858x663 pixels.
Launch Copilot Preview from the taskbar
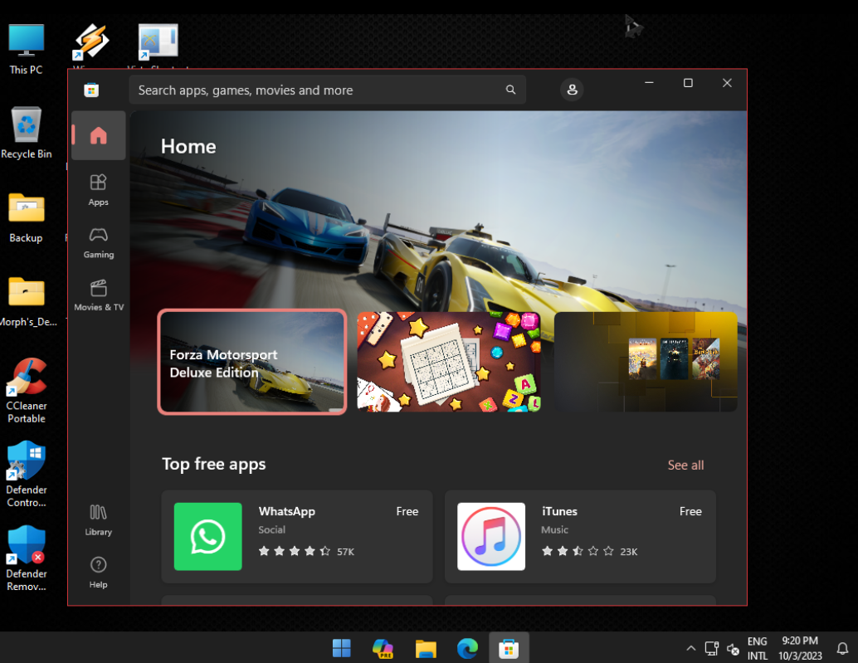383,649
